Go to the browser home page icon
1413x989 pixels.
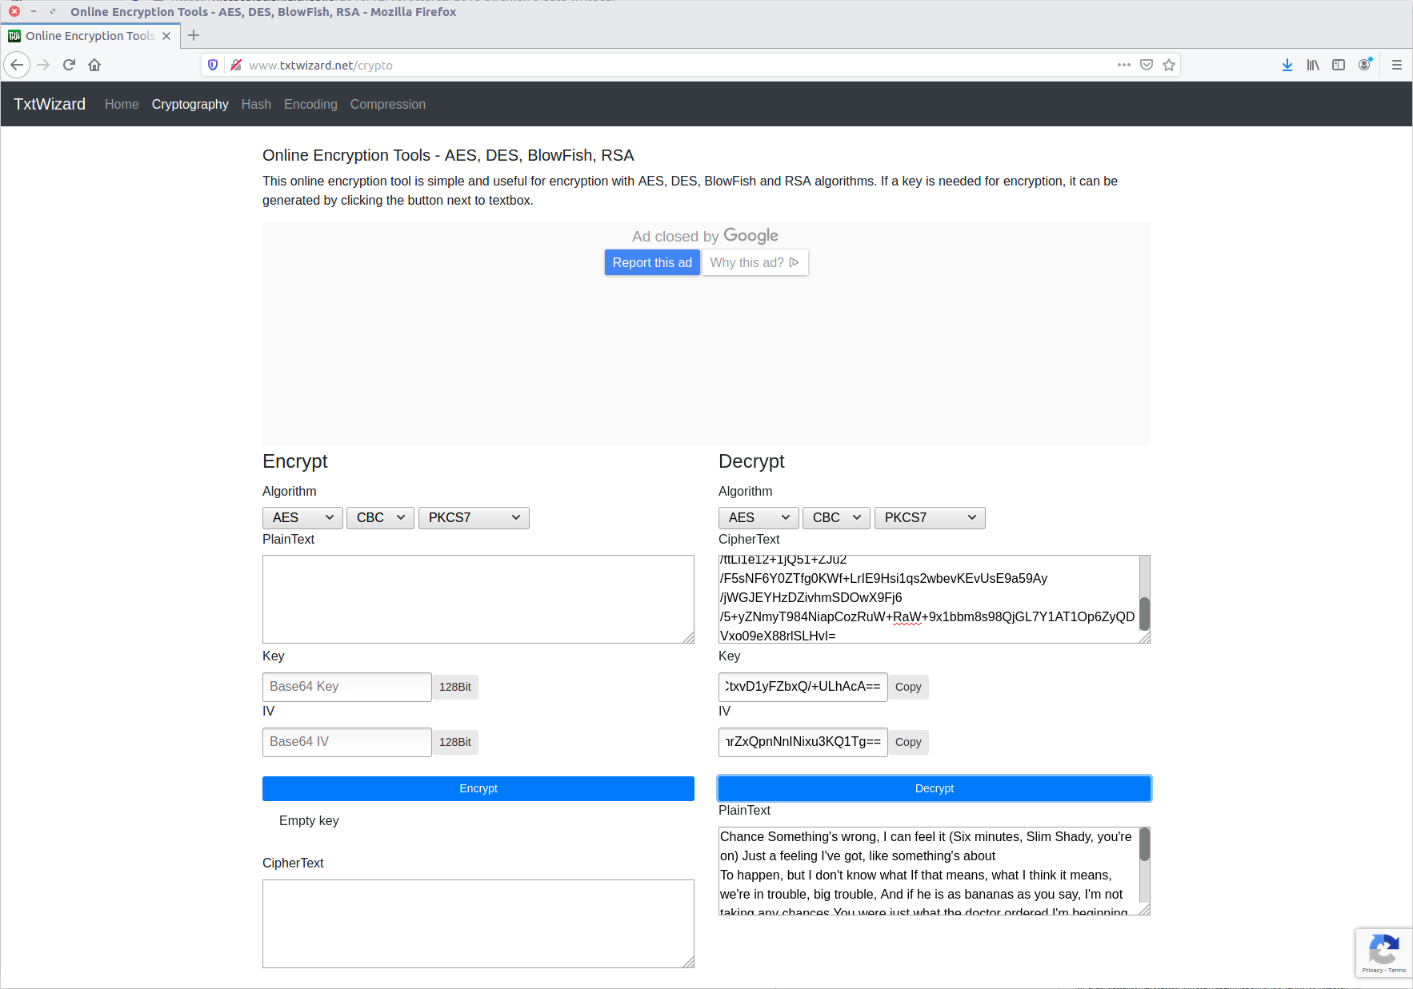coord(94,65)
